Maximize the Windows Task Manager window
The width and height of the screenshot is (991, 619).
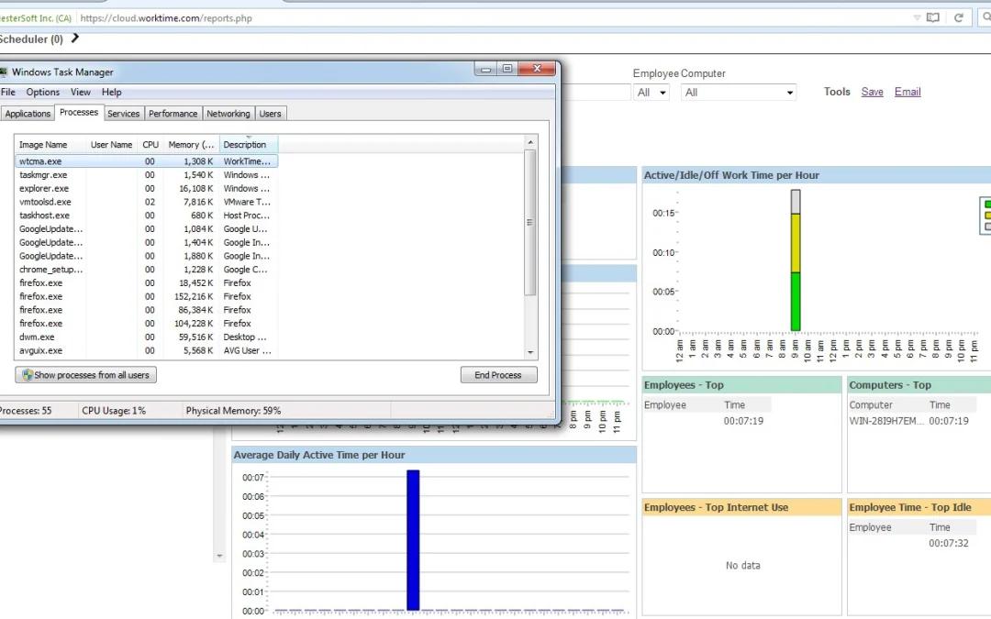click(x=507, y=68)
